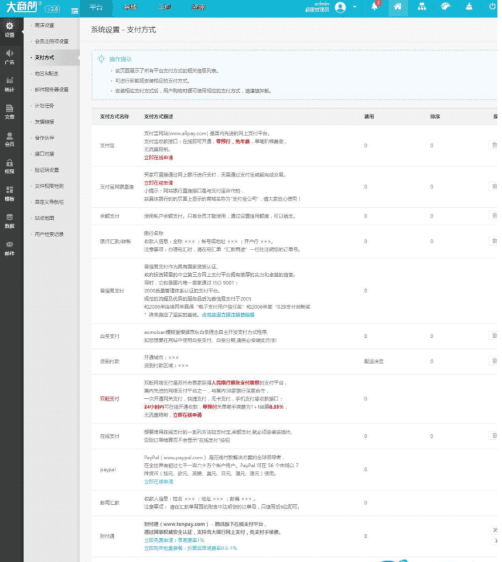Open the 广告 advertising sidebar section
Screen dimensions: 502x562
(10, 57)
